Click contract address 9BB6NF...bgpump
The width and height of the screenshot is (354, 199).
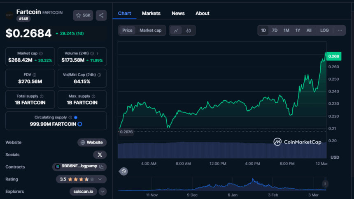coord(79,166)
